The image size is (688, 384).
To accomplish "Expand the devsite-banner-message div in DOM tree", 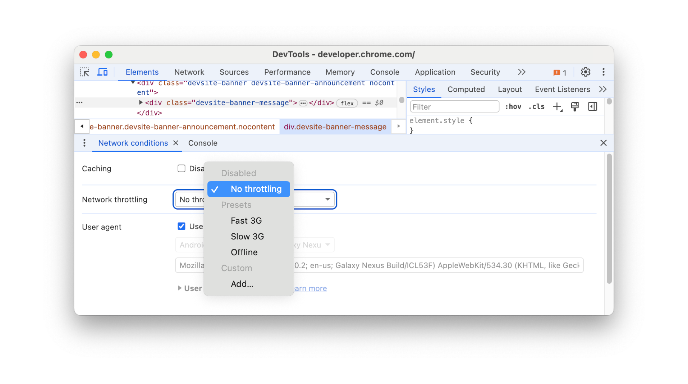I will [x=140, y=102].
